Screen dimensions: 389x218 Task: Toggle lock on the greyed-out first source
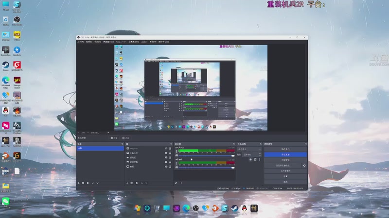170,149
